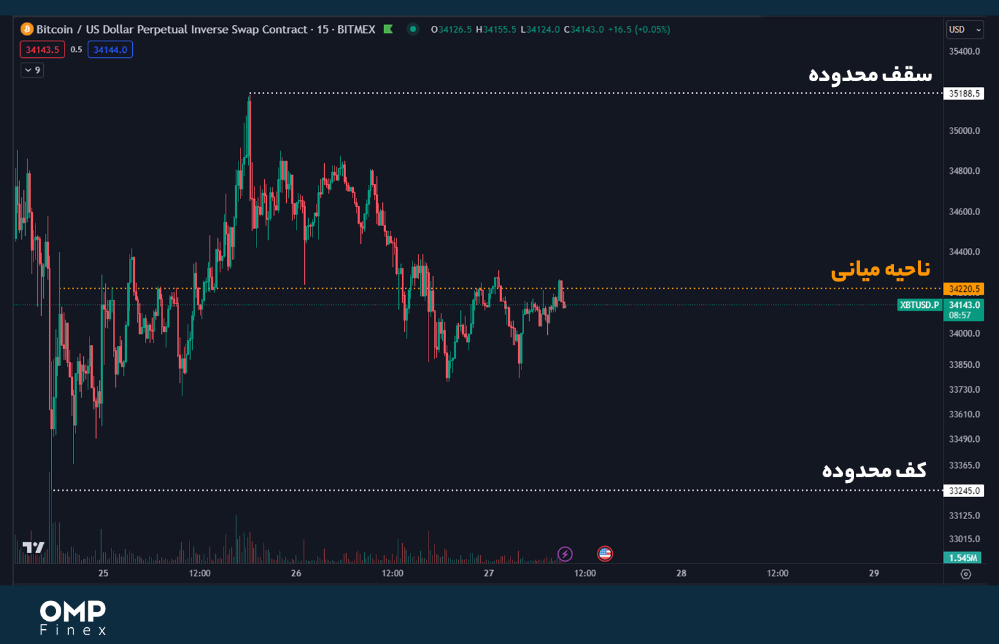This screenshot has width=999, height=644.
Task: Click the 34400.0 price axis label
Action: click(x=964, y=252)
